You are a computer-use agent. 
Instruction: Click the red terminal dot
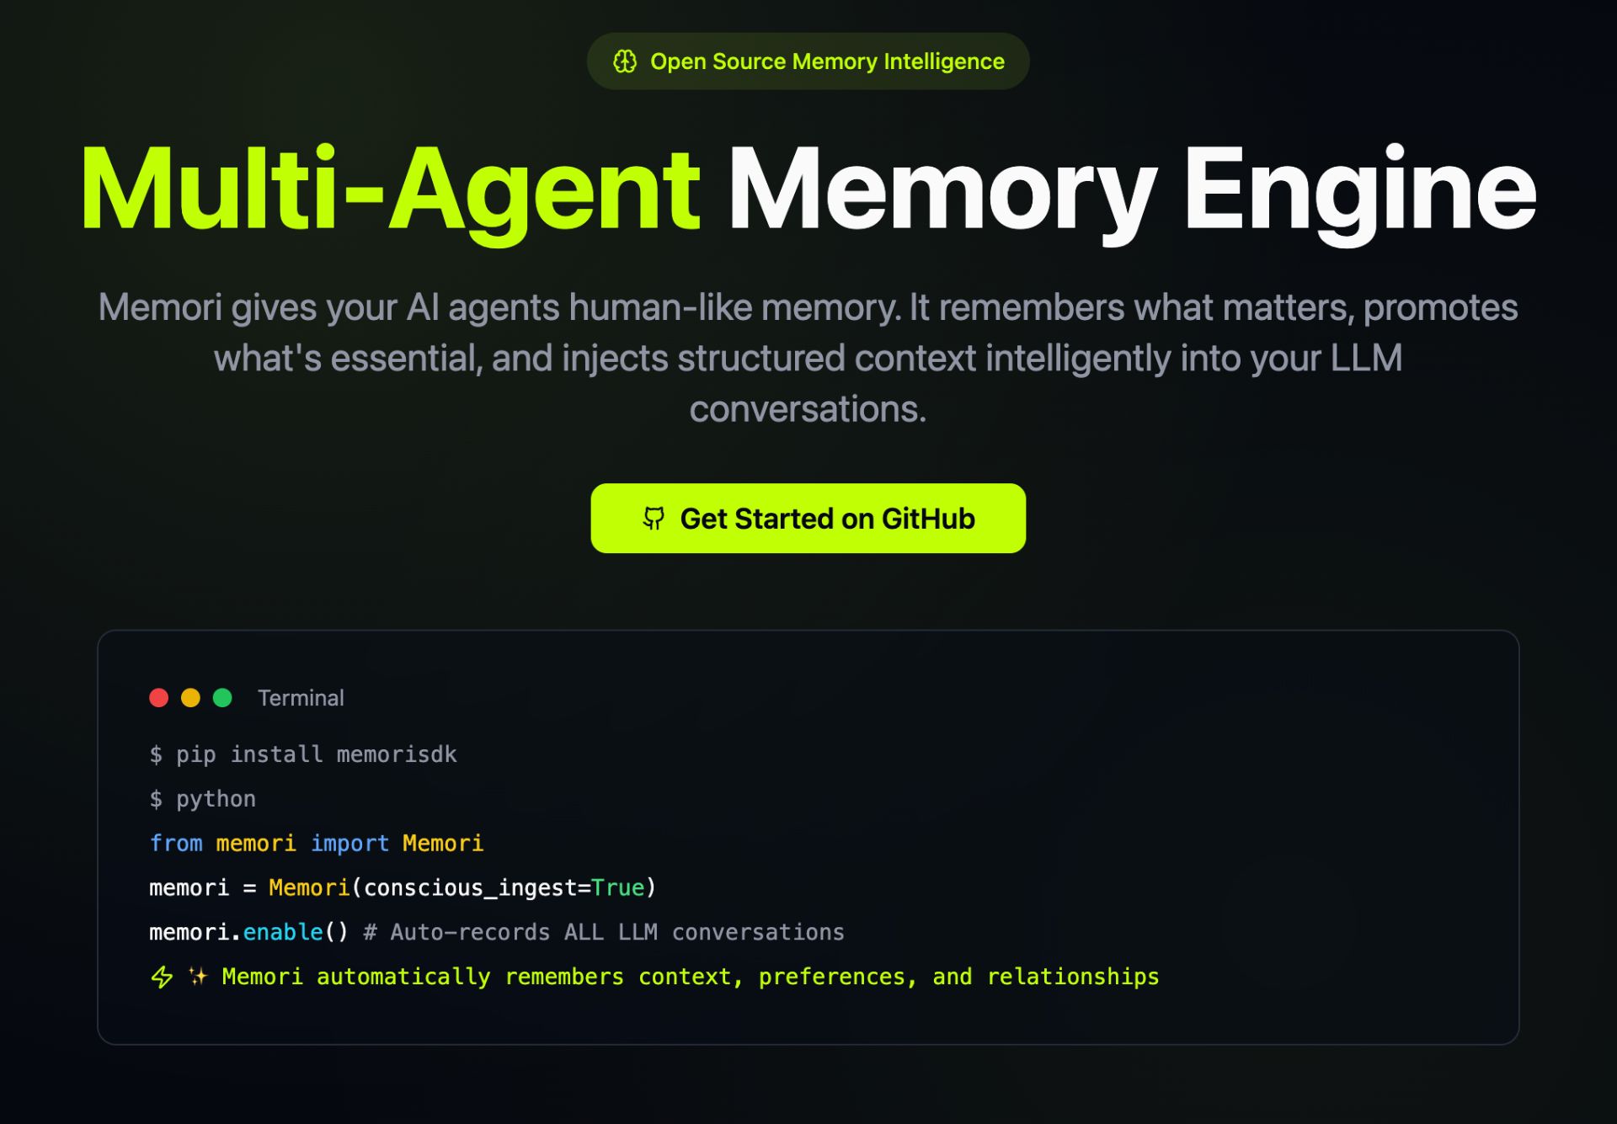[x=159, y=698]
